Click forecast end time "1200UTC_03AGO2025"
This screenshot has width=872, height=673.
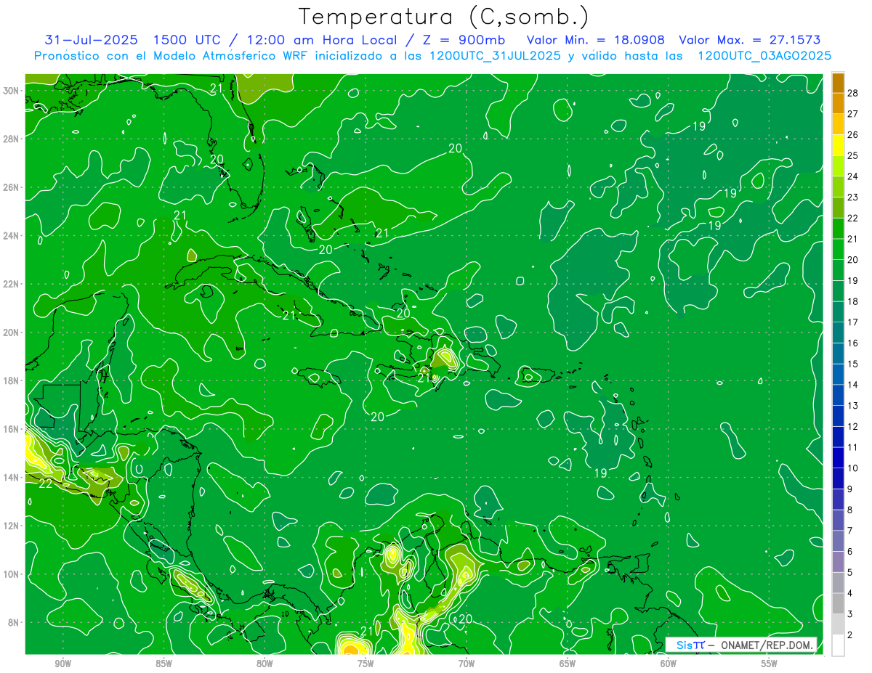[x=764, y=56]
